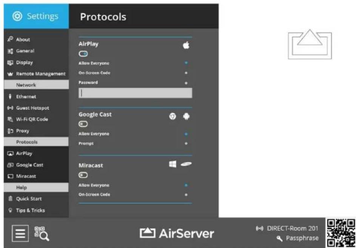Click the About key icon
The width and height of the screenshot is (356, 248).
click(x=10, y=39)
